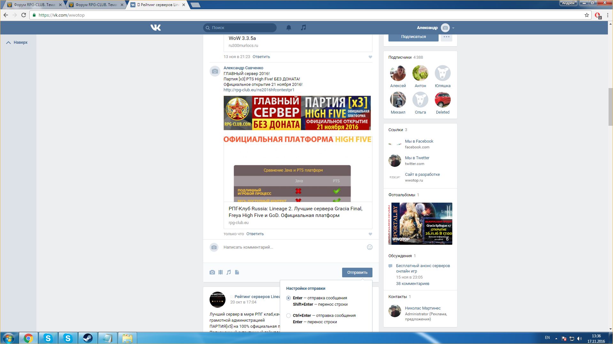The image size is (613, 344).
Task: Expand the Александр account menu
Action: coord(435,28)
